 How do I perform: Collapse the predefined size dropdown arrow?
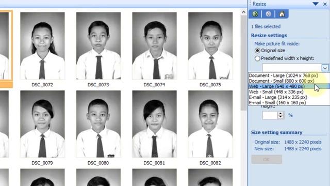[325, 68]
